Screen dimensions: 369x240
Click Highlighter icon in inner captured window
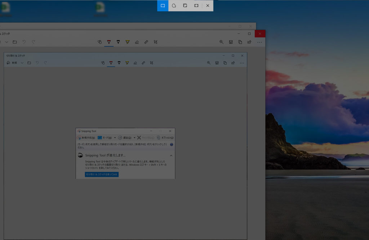pyautogui.click(x=127, y=63)
